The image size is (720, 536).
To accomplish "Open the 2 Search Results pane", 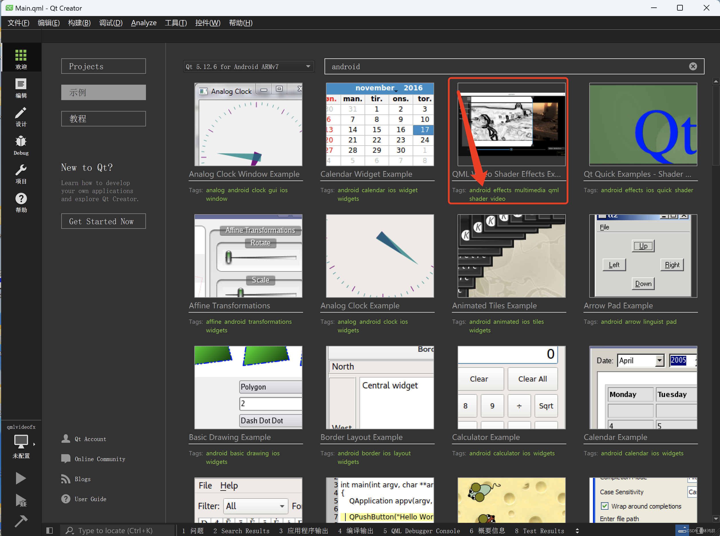I will (x=241, y=531).
